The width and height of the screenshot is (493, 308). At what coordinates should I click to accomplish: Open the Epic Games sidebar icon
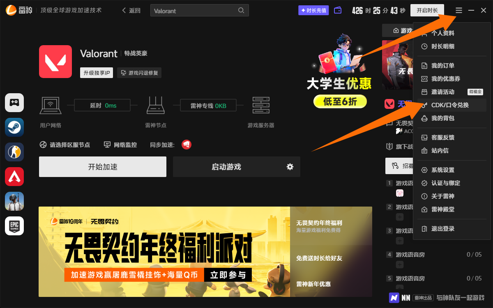click(x=14, y=226)
